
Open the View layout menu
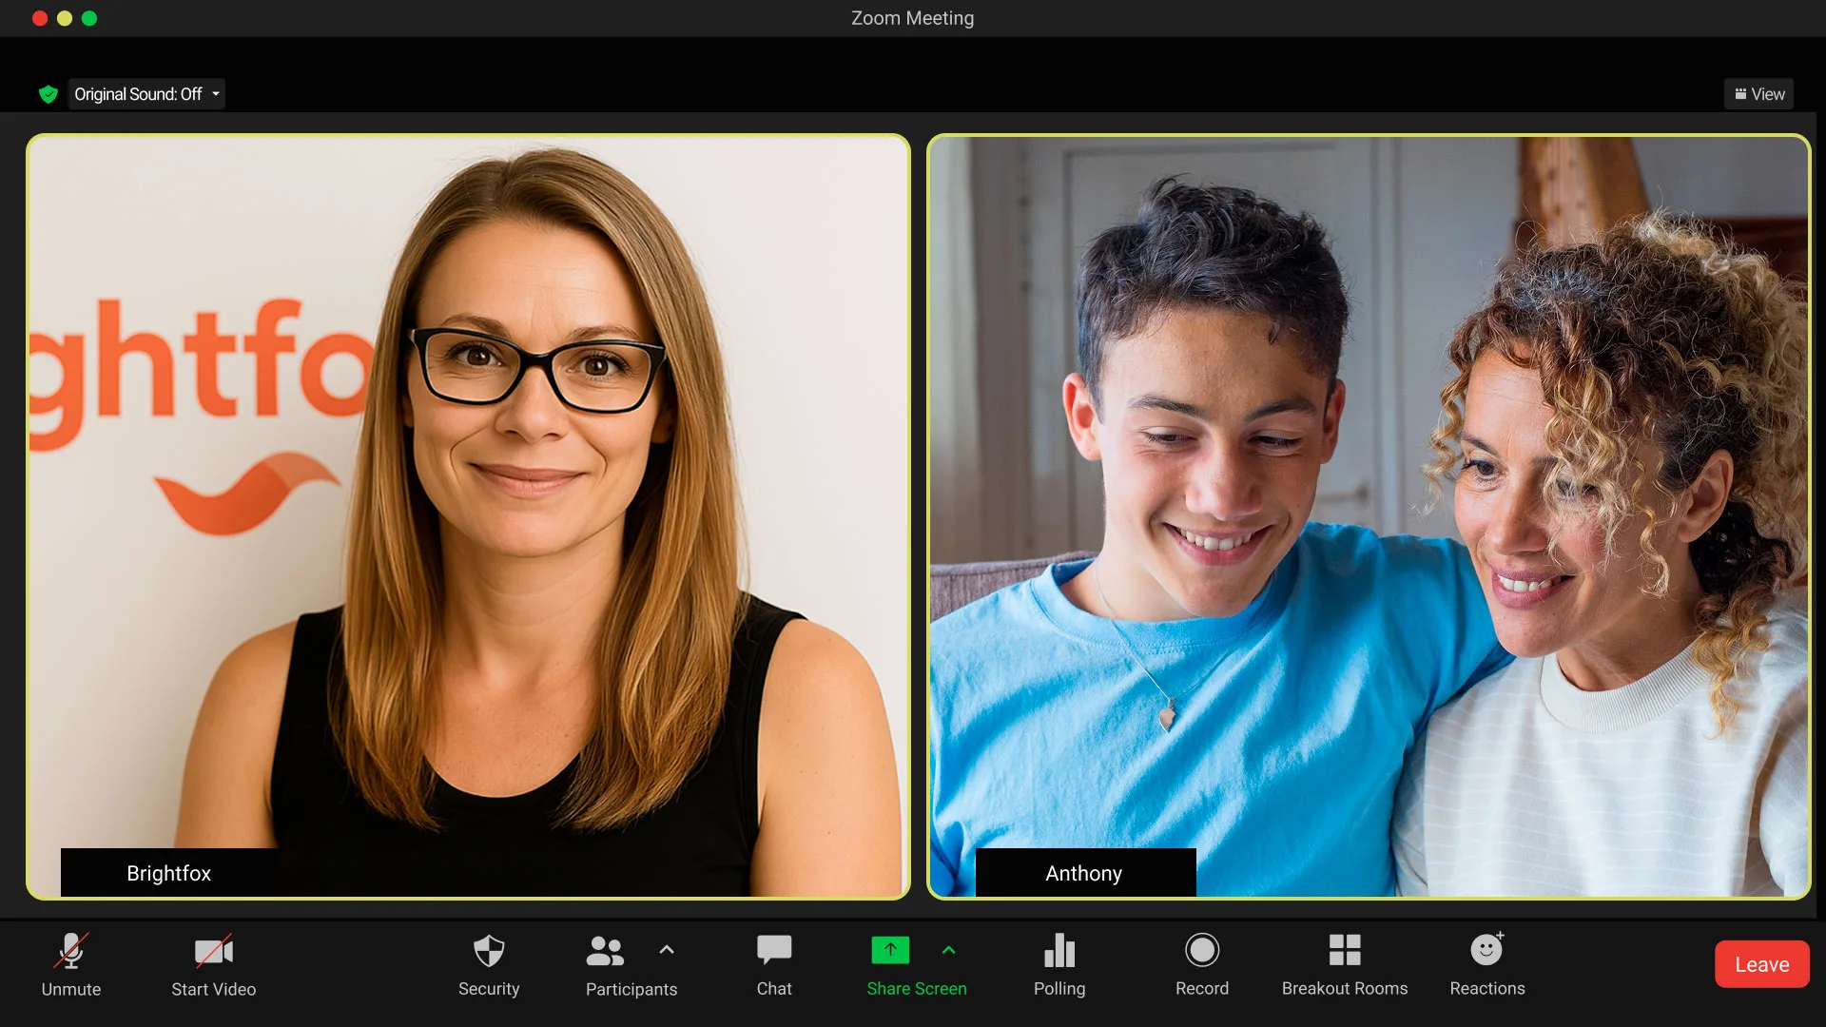1758,94
